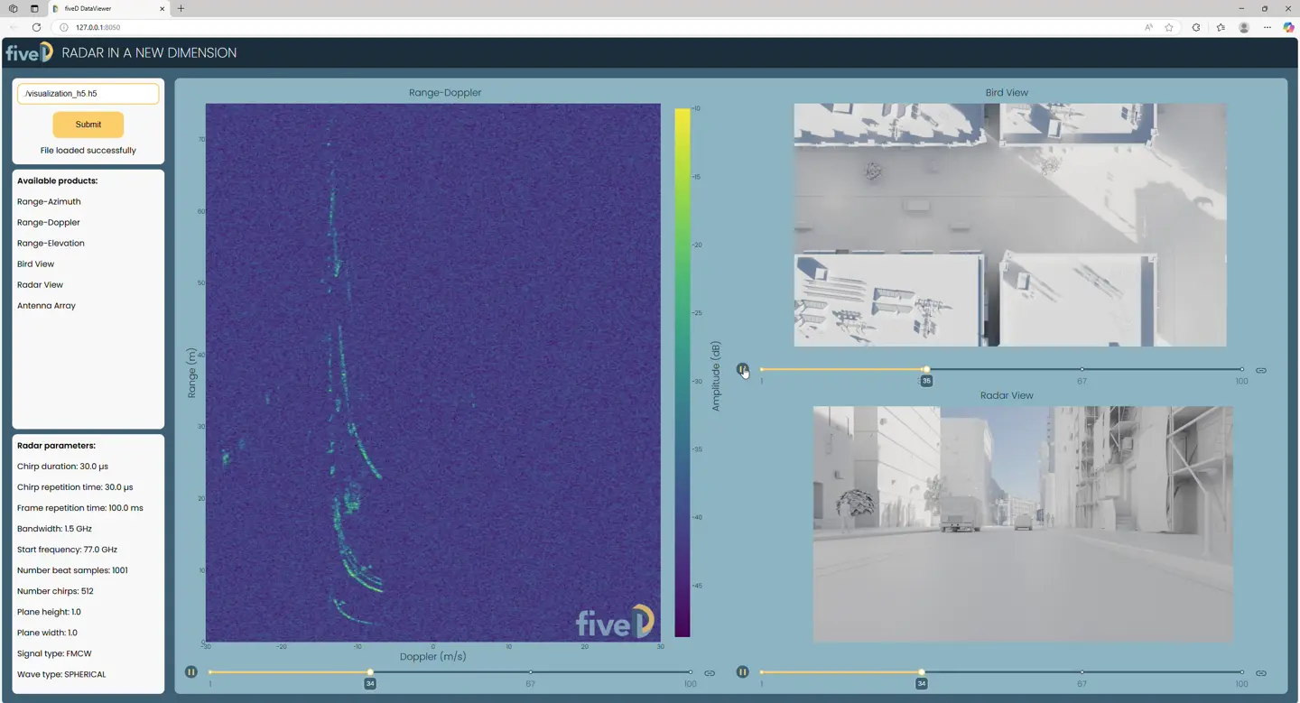Click the Submit button
This screenshot has height=703, width=1300.
pos(88,125)
